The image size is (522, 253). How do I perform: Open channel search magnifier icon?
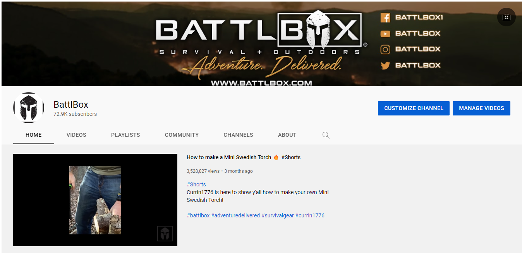(326, 135)
